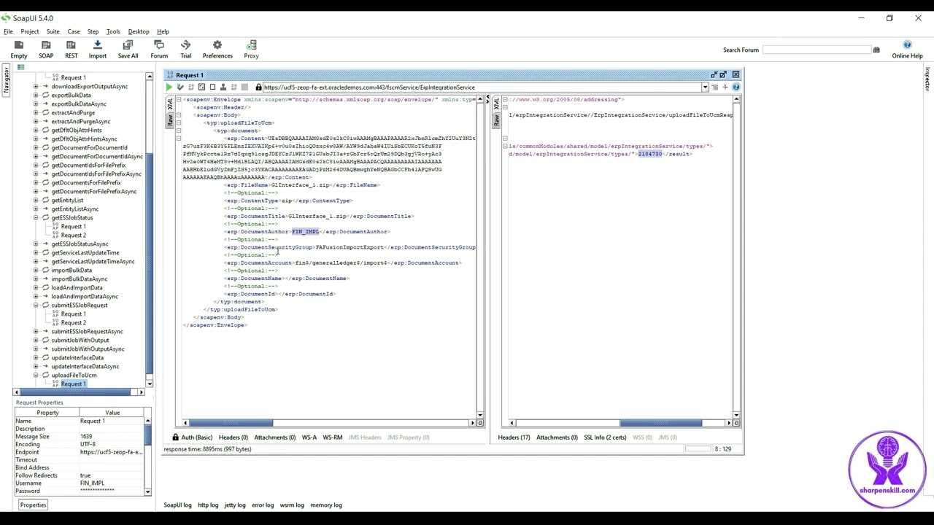The image size is (934, 525).
Task: Open request Attachments (0) tab
Action: point(274,437)
